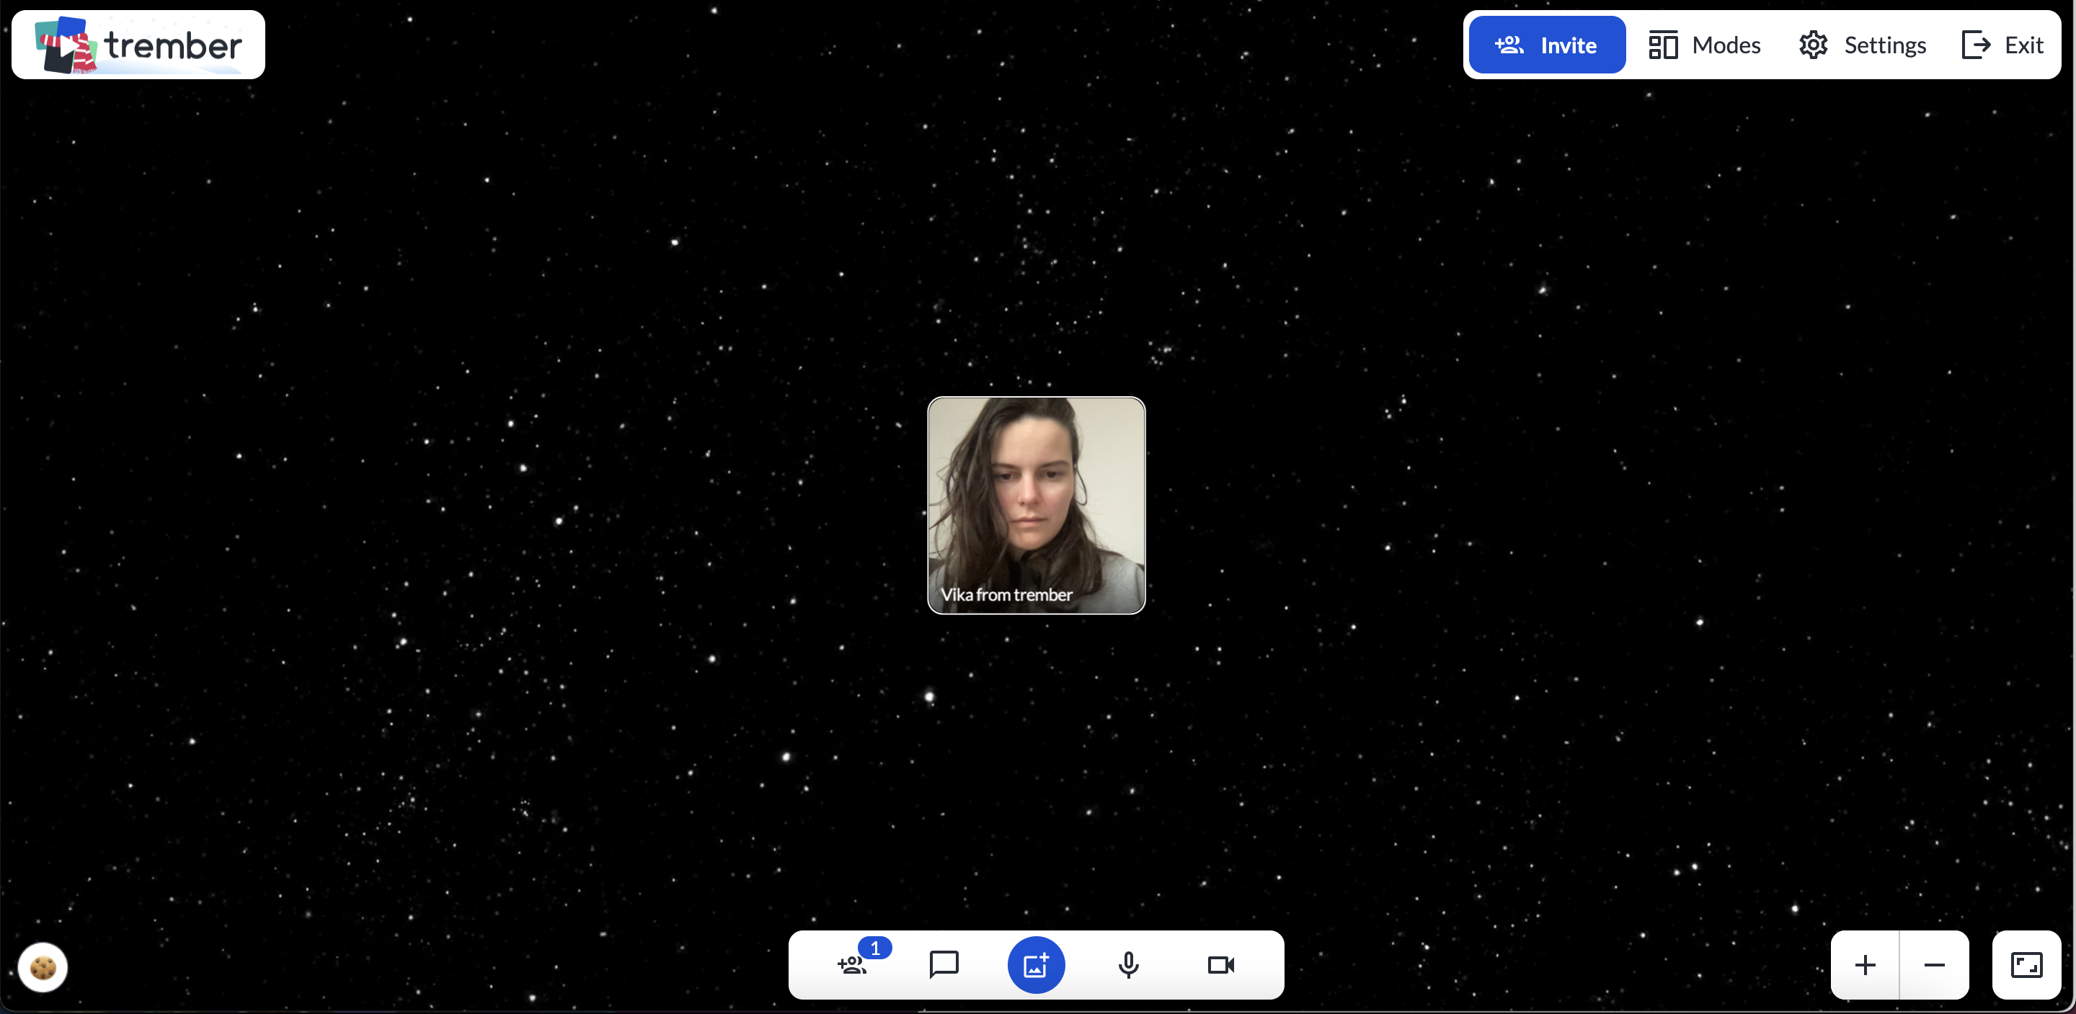Open the chat panel
This screenshot has width=2076, height=1014.
(x=944, y=964)
